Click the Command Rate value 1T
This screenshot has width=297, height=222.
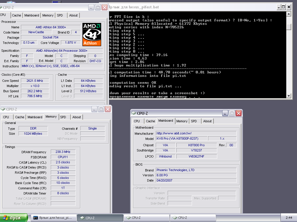(63, 188)
